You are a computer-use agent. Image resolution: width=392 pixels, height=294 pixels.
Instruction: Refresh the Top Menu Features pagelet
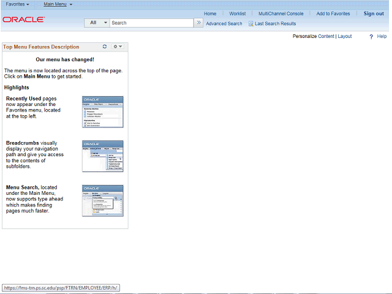(x=105, y=47)
